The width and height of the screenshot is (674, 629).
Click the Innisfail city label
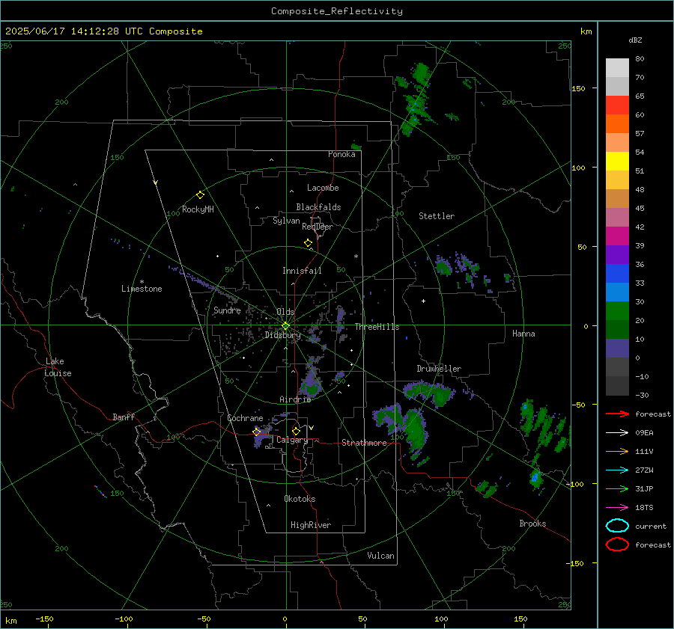coord(302,271)
